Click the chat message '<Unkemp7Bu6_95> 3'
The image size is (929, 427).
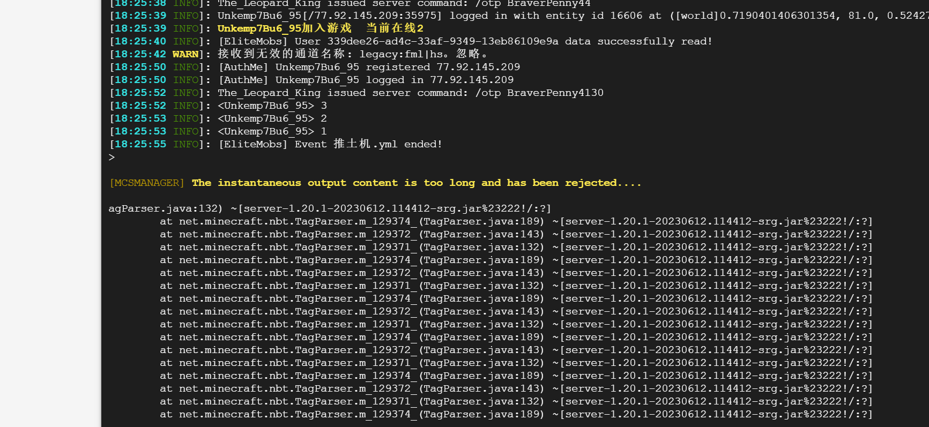click(x=272, y=106)
